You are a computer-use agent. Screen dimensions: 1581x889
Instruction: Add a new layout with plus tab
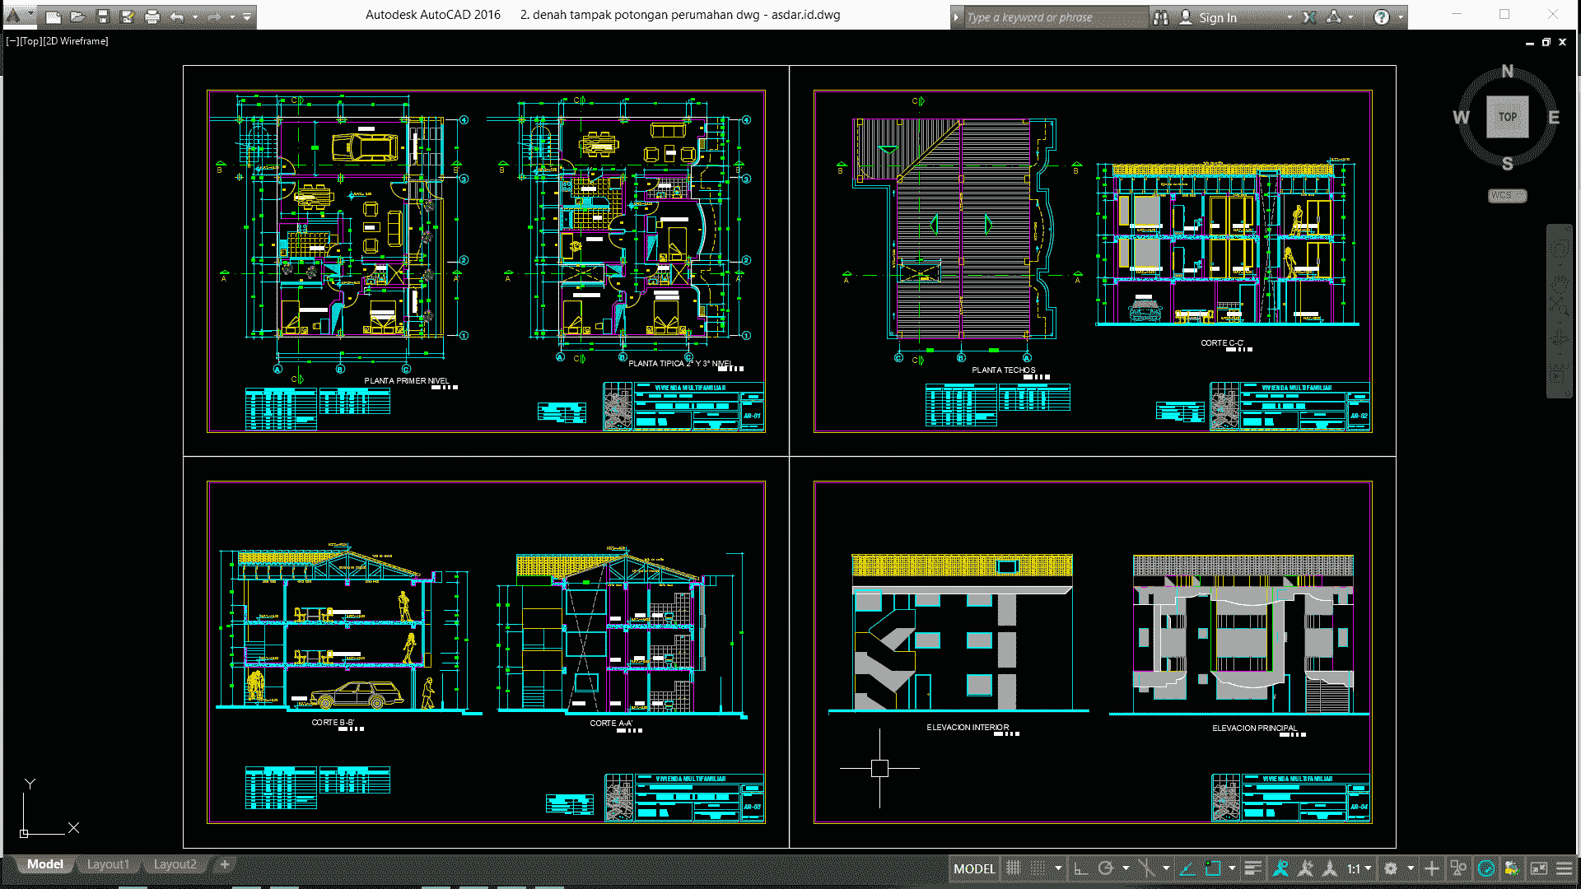coord(224,864)
